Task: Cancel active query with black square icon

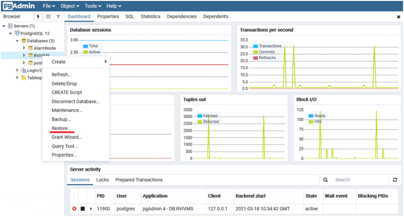Action: (x=83, y=208)
